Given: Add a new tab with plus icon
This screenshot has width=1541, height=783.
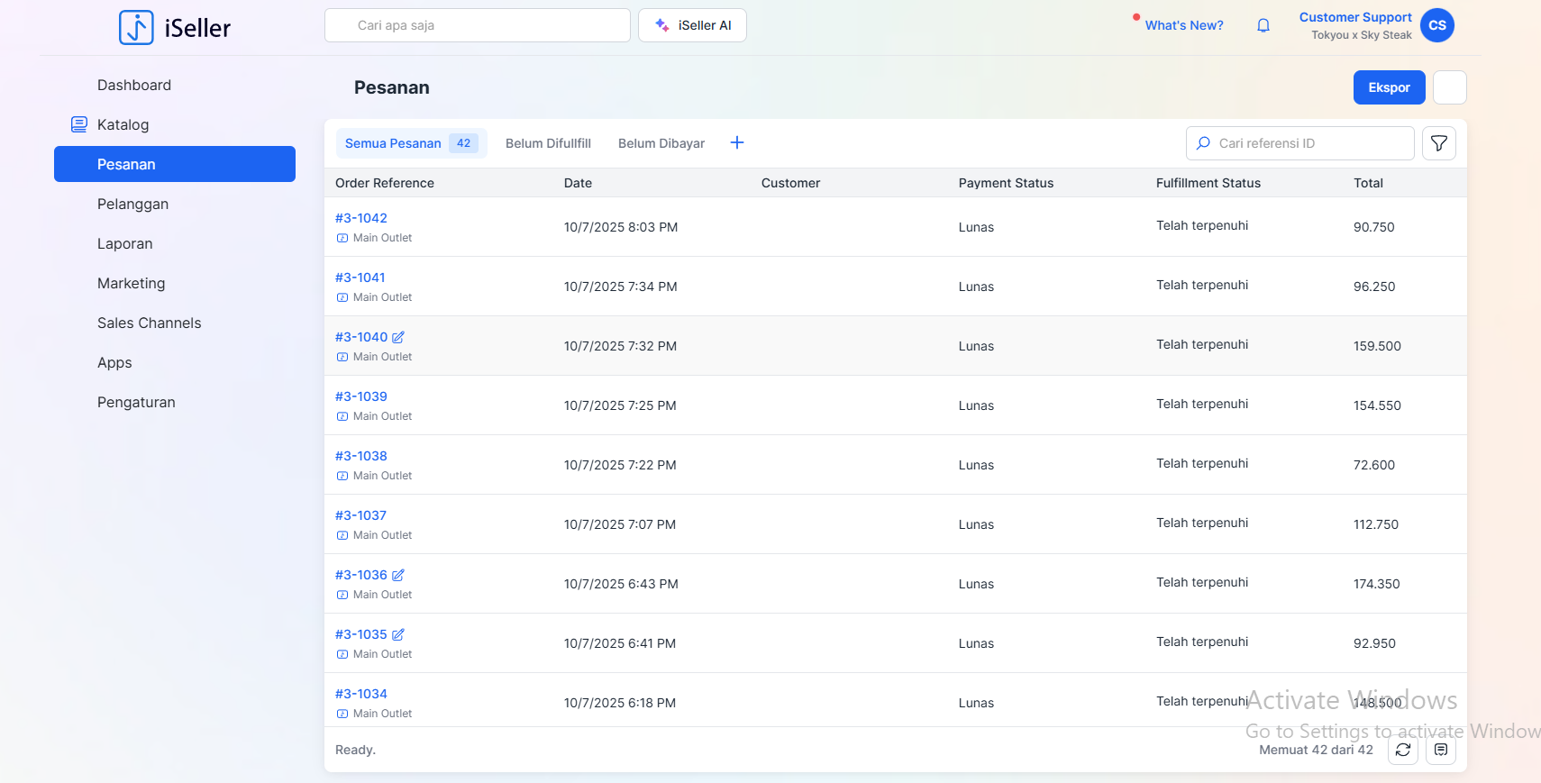Looking at the screenshot, I should click(737, 142).
